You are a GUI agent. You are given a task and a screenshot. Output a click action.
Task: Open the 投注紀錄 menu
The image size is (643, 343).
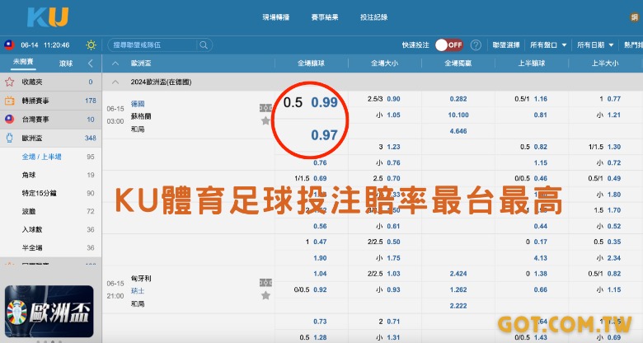(x=373, y=17)
